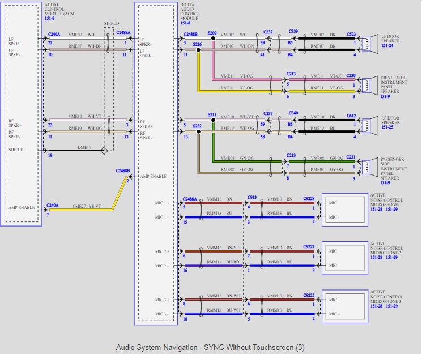
Task: Click connector label C9227
Action: tap(309, 246)
